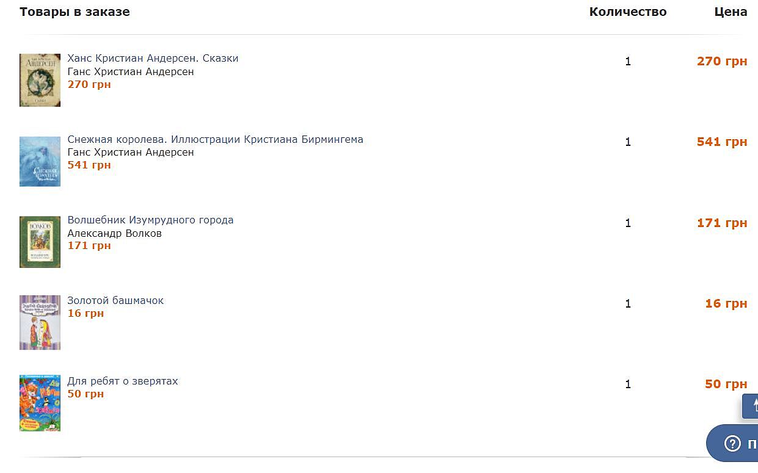
Task: Click the Снежная королева cover image
Action: tap(40, 161)
